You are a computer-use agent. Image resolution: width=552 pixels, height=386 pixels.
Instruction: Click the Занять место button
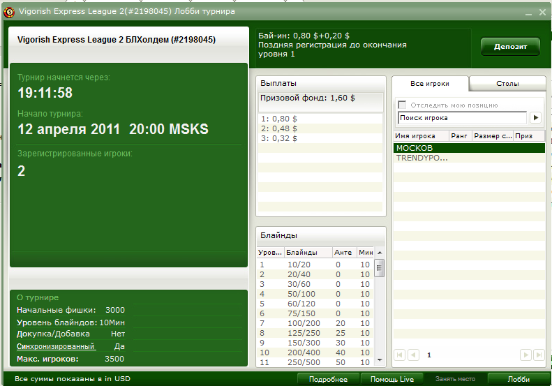click(455, 379)
